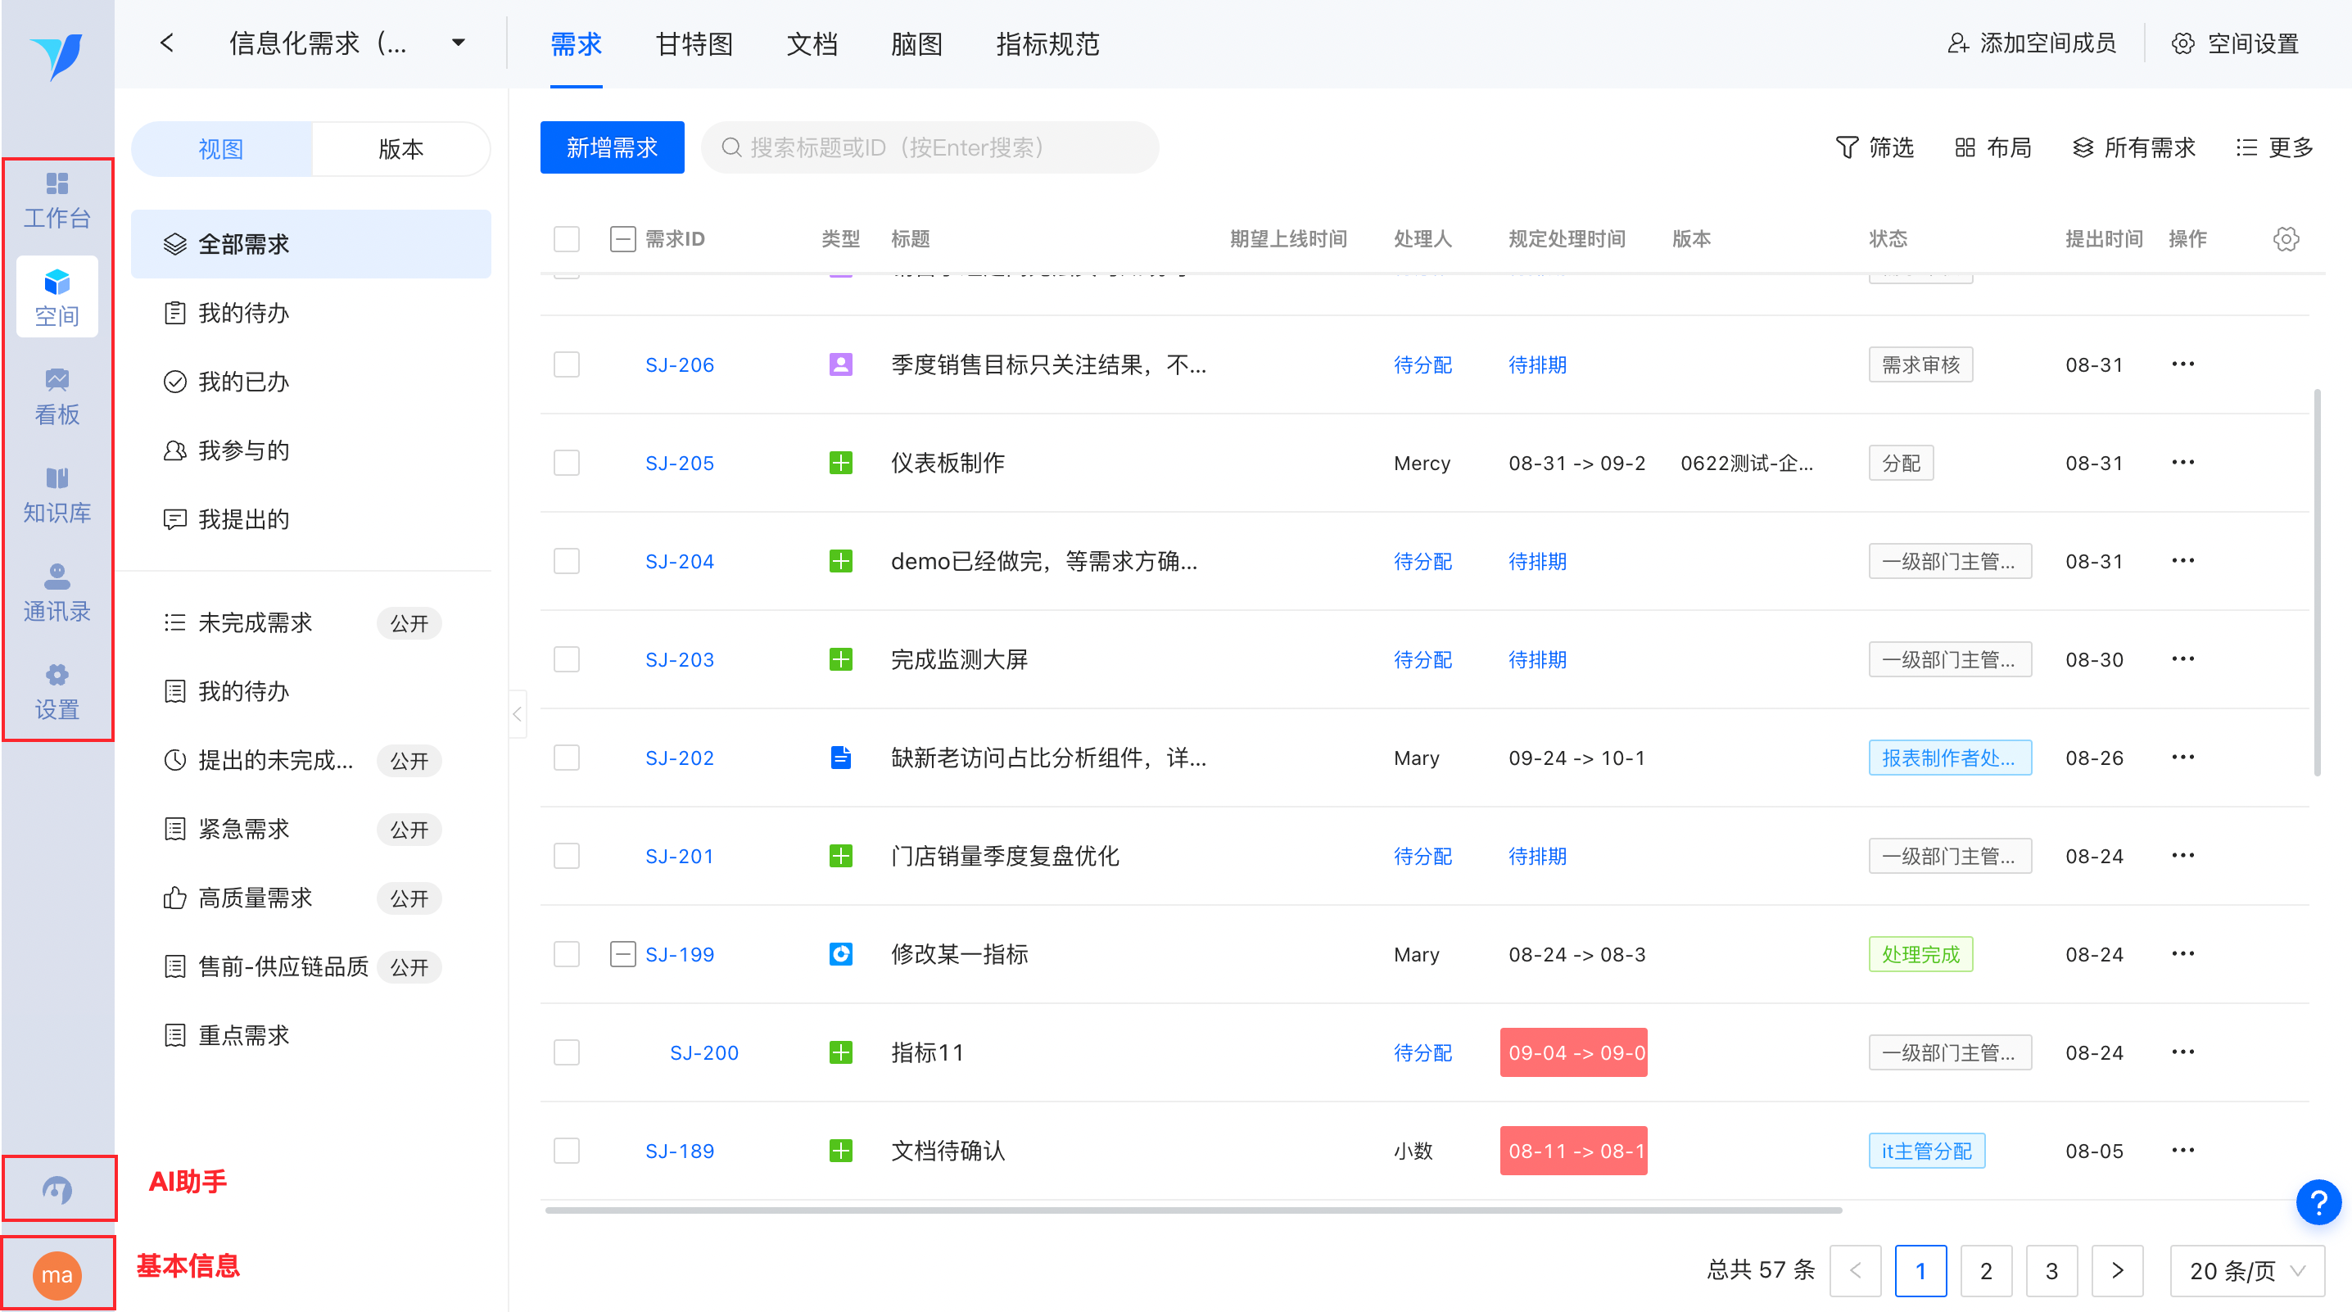Tick the checkbox for row SJ-205
Image resolution: width=2352 pixels, height=1312 pixels.
(566, 463)
